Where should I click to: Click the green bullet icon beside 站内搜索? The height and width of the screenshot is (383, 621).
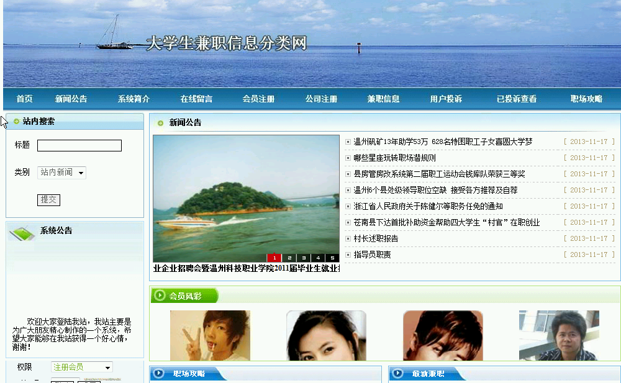point(17,122)
